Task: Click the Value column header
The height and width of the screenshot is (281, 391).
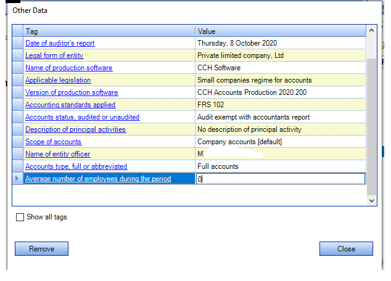Action: pos(281,31)
